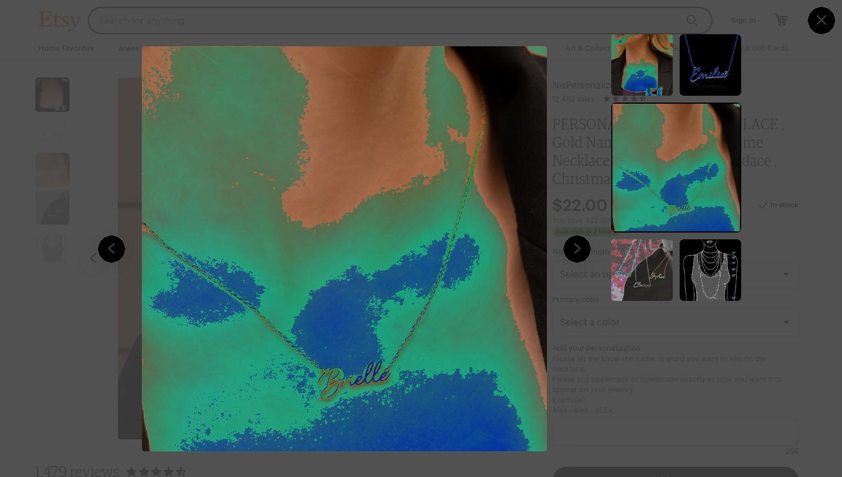Screen dimensions: 842x477
Task: Select the highlighted Brielle necklace thumbnail
Action: click(x=676, y=168)
